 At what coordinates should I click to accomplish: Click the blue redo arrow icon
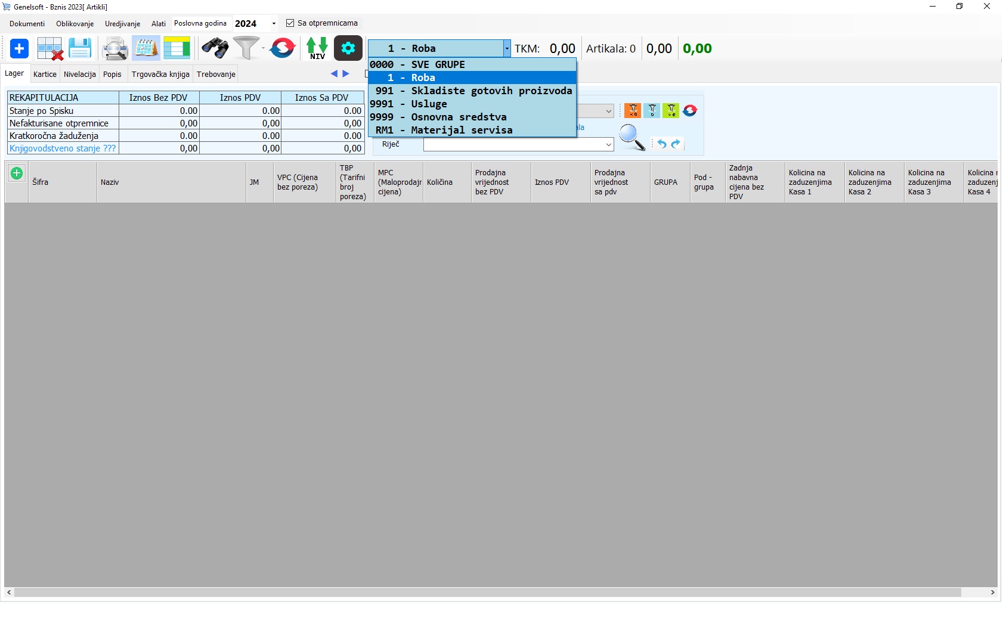point(676,144)
